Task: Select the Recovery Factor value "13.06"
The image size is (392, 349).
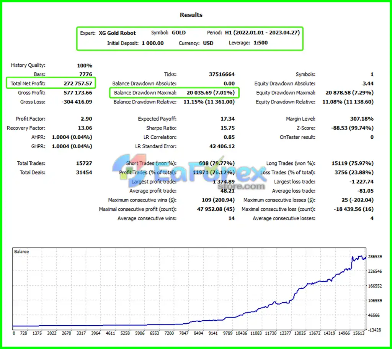Action: point(85,128)
